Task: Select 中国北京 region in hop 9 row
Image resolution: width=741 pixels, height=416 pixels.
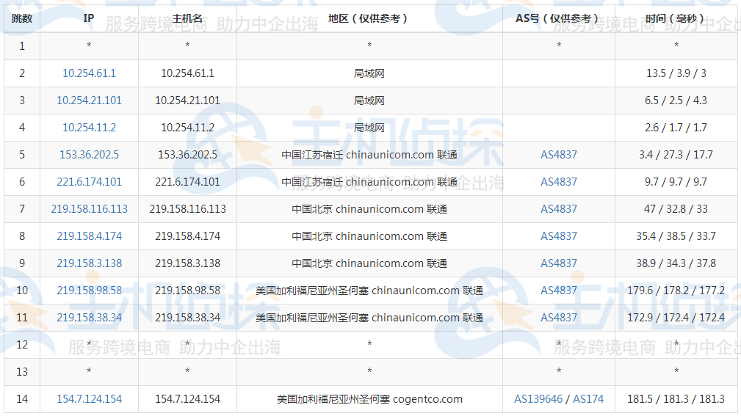Action: point(369,263)
